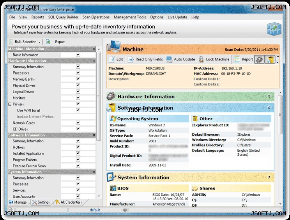The image size is (290, 220).
Task: Uncheck the Hotfixes checkbox
Action: coord(78,147)
